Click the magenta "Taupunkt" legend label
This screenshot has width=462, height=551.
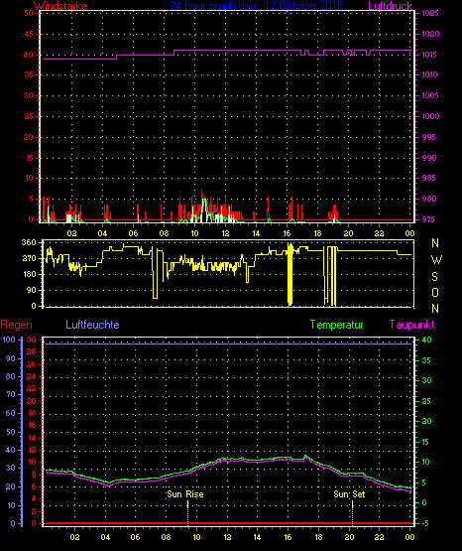411,325
